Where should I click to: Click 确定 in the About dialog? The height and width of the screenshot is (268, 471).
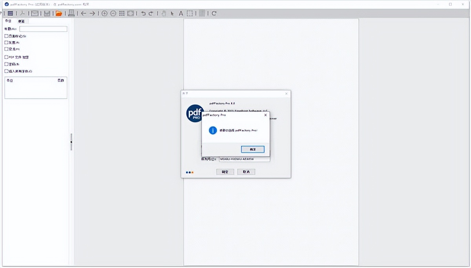225,172
